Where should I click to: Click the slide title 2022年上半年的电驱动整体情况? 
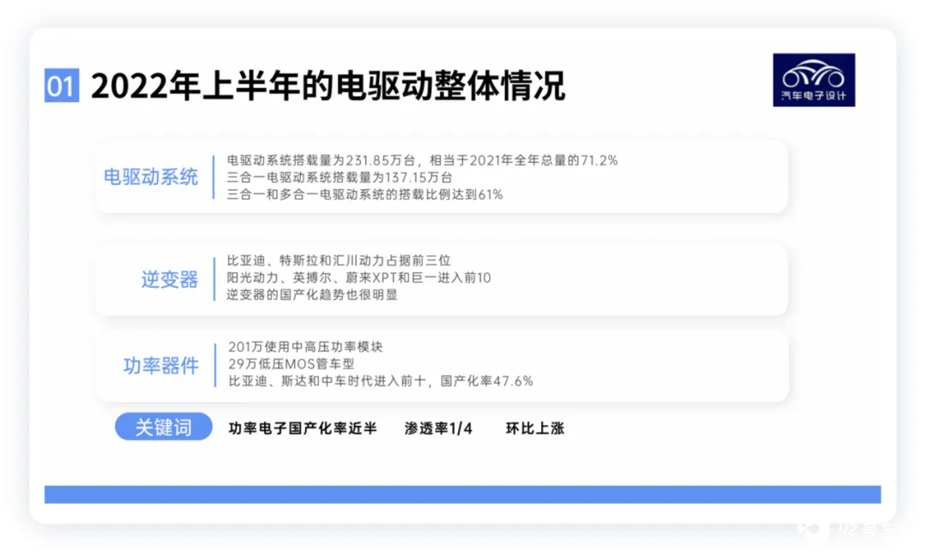tap(328, 87)
